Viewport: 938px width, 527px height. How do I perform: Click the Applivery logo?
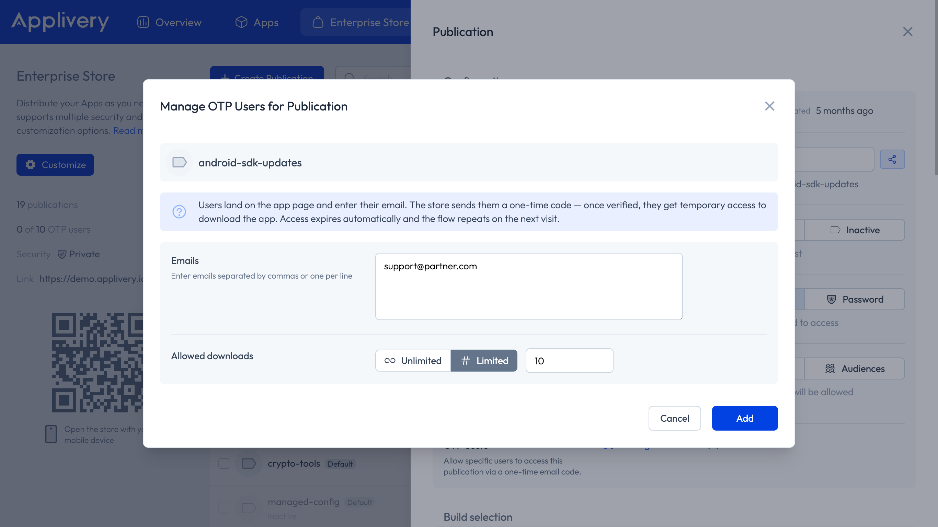click(60, 22)
